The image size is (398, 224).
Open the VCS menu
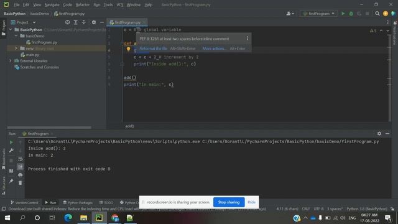(120, 4)
